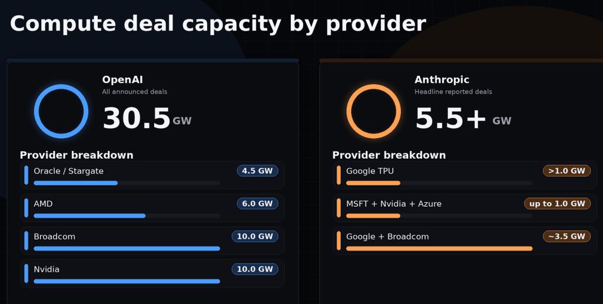Click the ~3.5 GW badge
This screenshot has width=603, height=304.
pos(566,236)
